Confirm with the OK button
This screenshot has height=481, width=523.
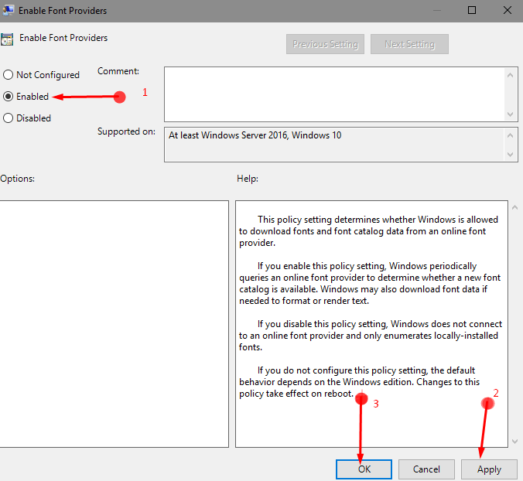pos(364,469)
